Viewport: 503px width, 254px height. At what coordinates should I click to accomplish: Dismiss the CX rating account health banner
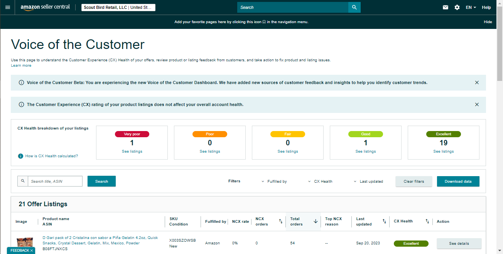[477, 104]
